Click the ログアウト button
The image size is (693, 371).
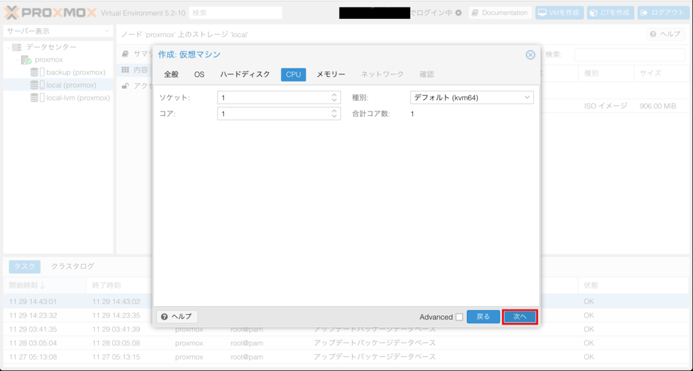663,13
